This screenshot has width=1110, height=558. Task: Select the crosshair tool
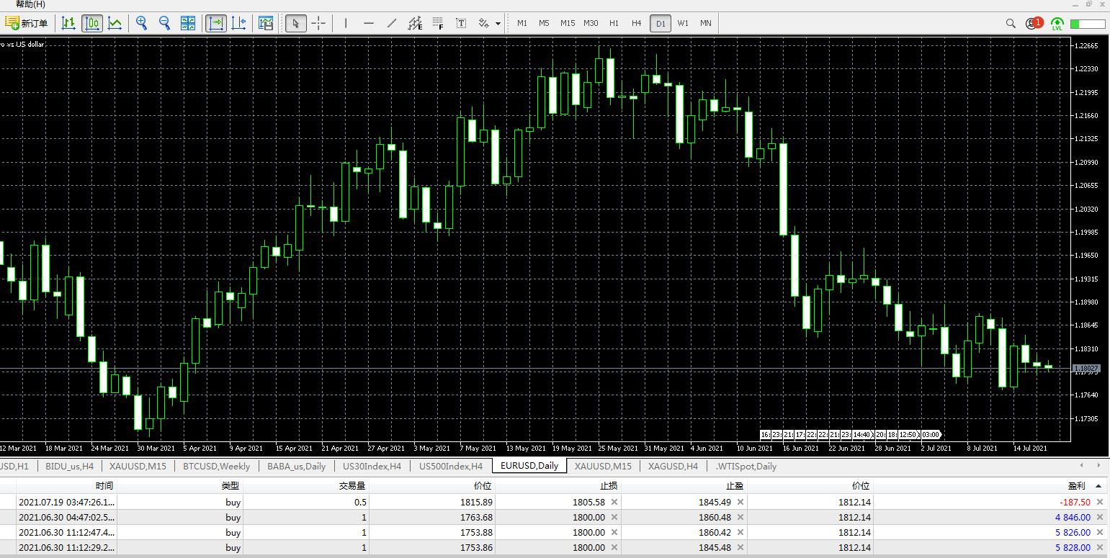318,23
